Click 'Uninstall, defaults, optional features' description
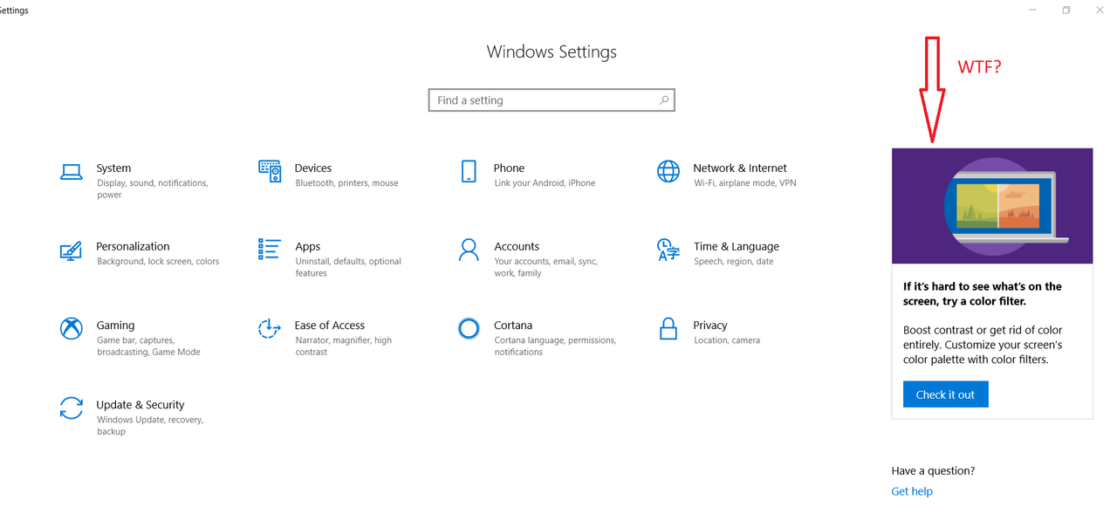Screen dimensions: 1117x521 pyautogui.click(x=348, y=268)
